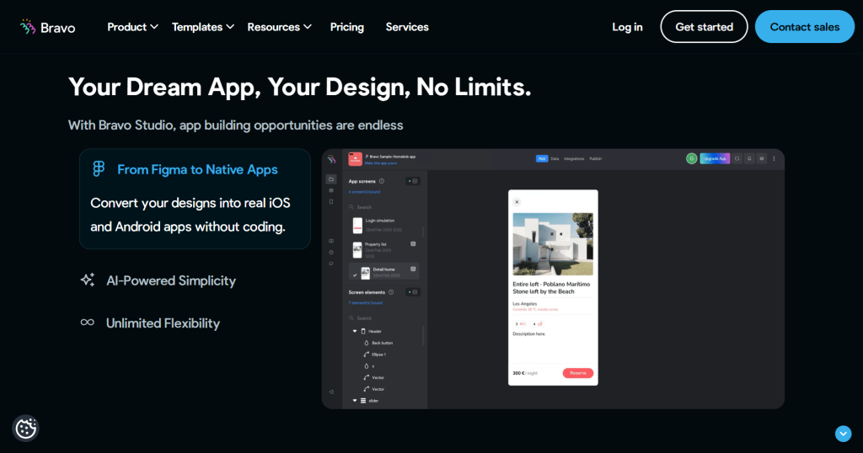Click the data binding button beside App screens
This screenshot has height=453, width=863.
click(413, 181)
